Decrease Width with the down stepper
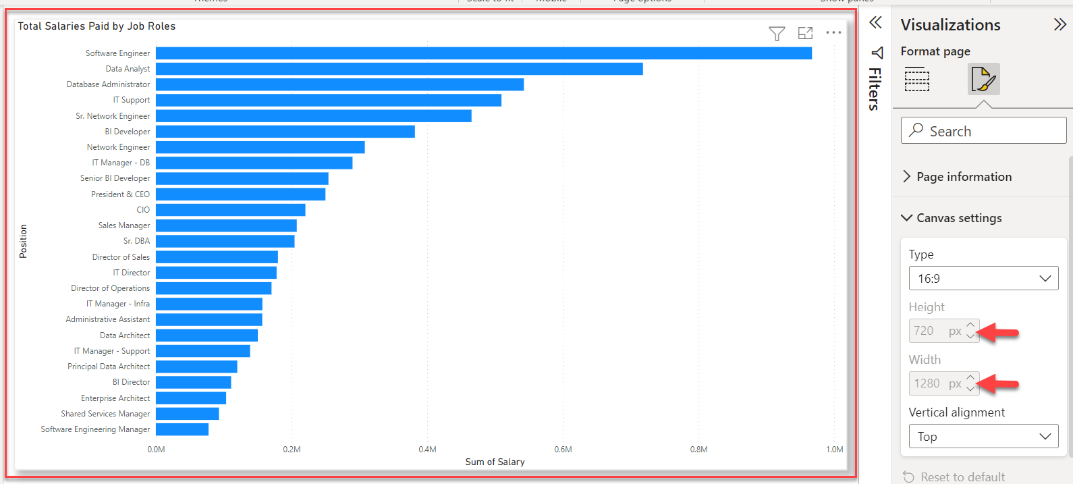 click(970, 389)
